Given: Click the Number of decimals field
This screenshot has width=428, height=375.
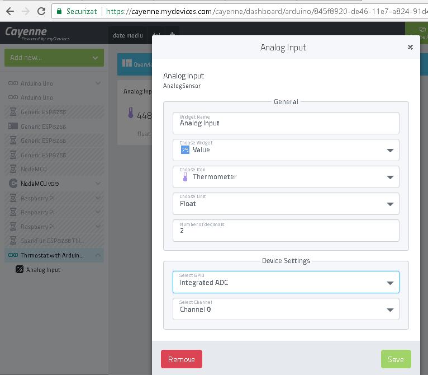Looking at the screenshot, I should point(286,231).
